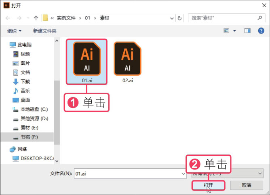Viewport: 270px width, 195px height.
Task: Click 实例文件 in the address path
Action: pos(66,18)
